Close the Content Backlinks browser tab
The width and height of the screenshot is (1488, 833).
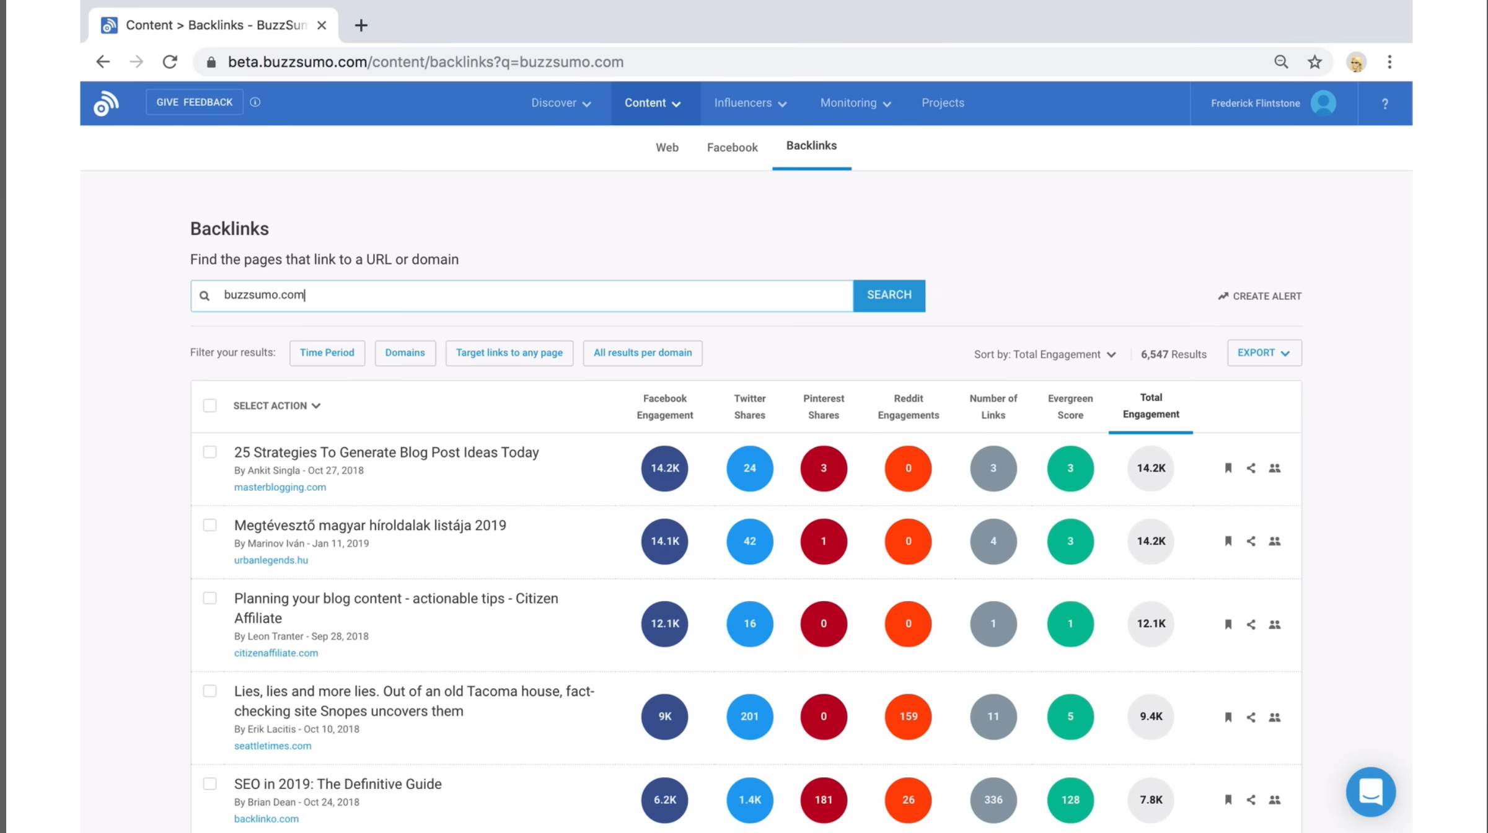tap(322, 25)
